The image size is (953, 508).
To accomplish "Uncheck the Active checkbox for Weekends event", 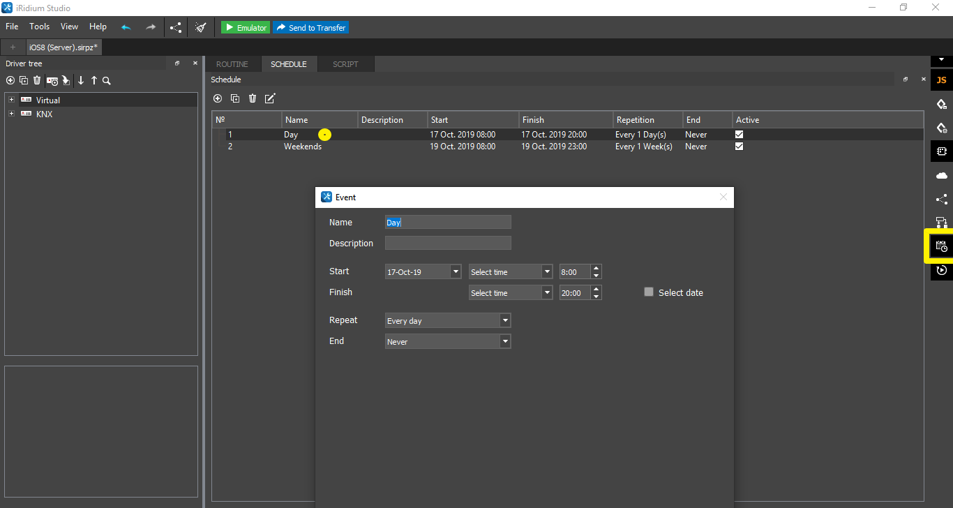I will [739, 147].
